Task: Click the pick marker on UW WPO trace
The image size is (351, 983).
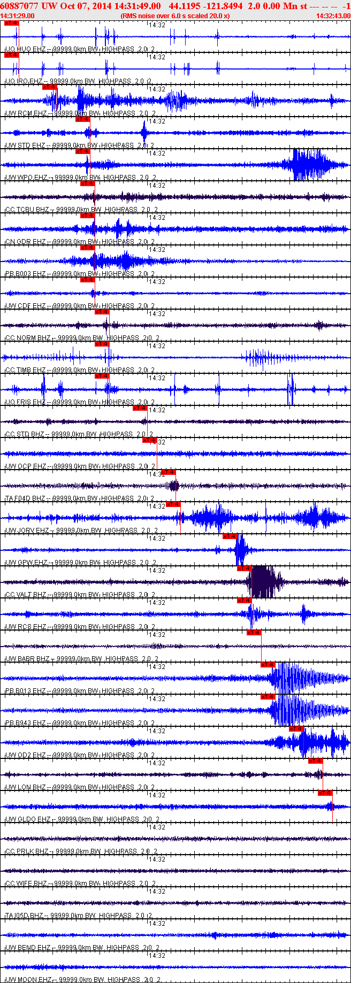Action: (82, 151)
